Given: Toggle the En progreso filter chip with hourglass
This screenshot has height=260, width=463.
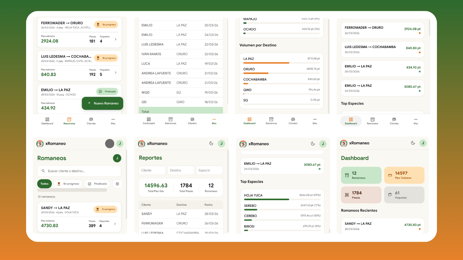Looking at the screenshot, I should [x=68, y=184].
